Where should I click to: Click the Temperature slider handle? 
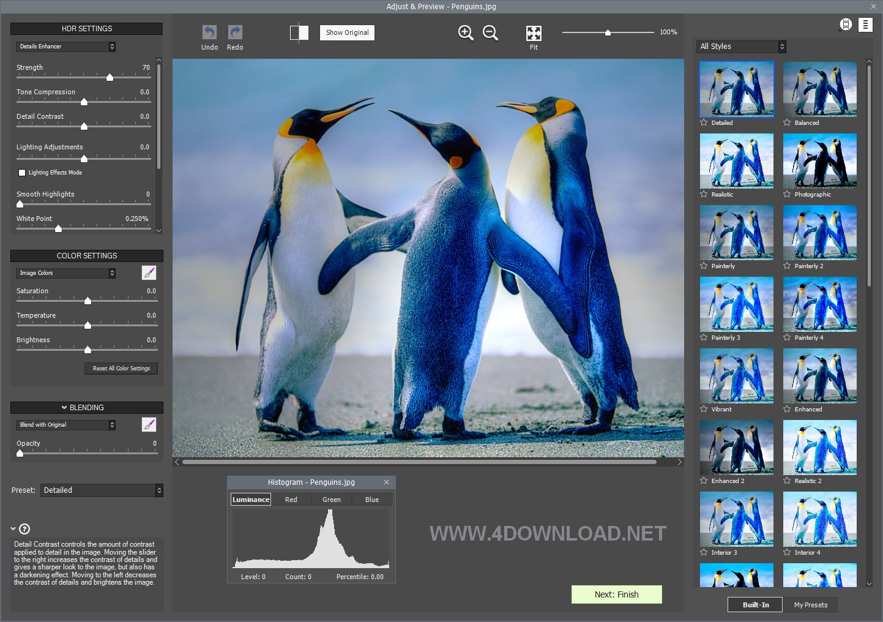click(x=88, y=325)
